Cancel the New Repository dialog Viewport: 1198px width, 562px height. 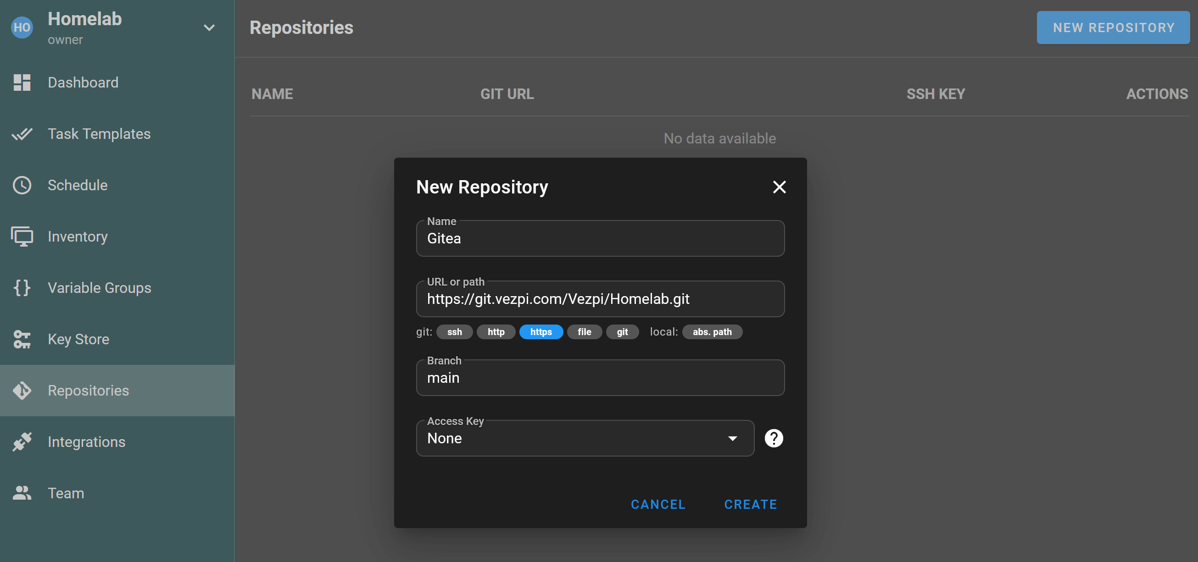[x=658, y=504]
